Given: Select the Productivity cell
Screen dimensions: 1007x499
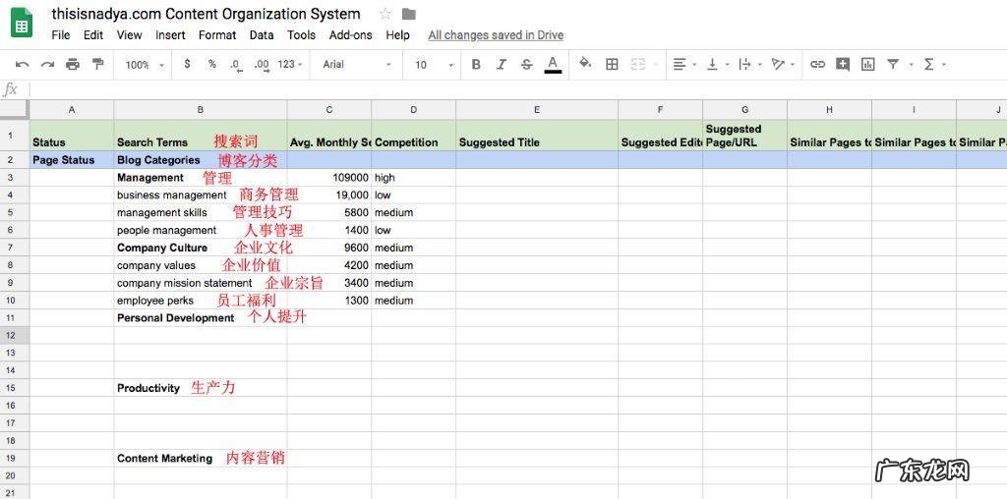Looking at the screenshot, I should (201, 388).
